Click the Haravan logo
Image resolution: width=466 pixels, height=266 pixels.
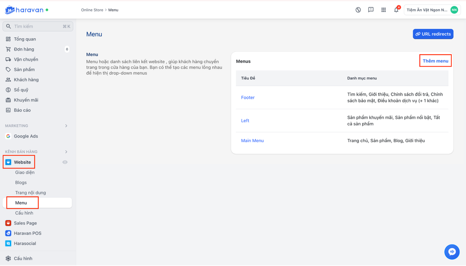[x=26, y=10]
